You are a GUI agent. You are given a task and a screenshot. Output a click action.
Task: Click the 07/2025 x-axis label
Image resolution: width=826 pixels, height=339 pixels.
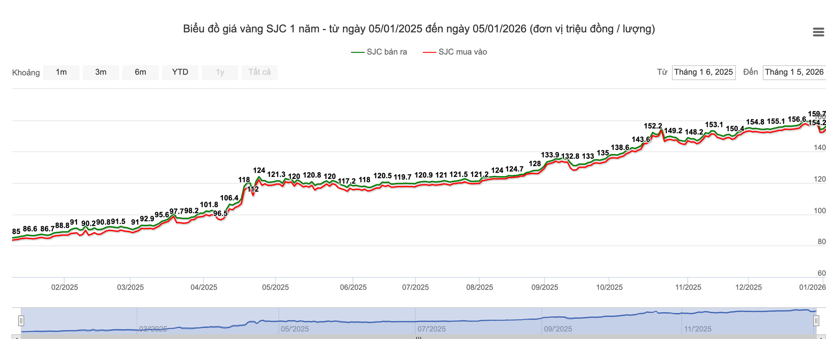415,287
